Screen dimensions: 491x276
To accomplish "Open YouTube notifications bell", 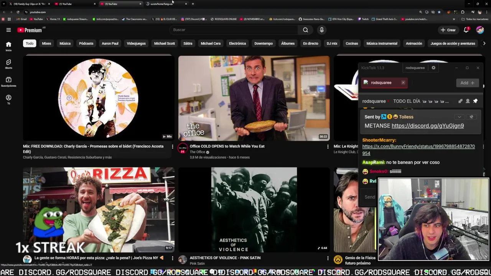I will pos(466,30).
